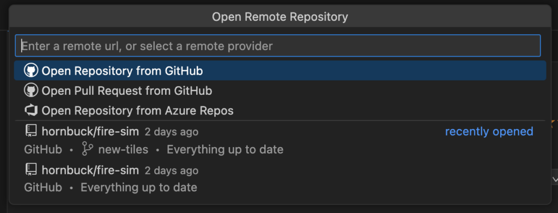Click '2 days ago' on the new-tiles entry
Image resolution: width=558 pixels, height=213 pixels.
coord(172,132)
